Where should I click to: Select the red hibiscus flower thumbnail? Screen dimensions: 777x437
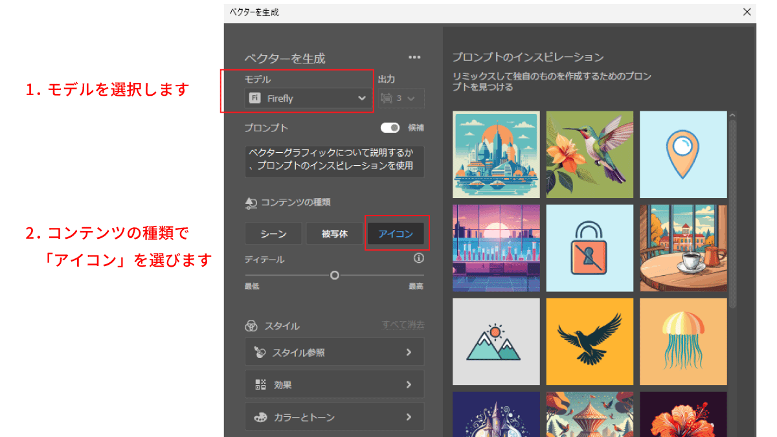coord(683,414)
